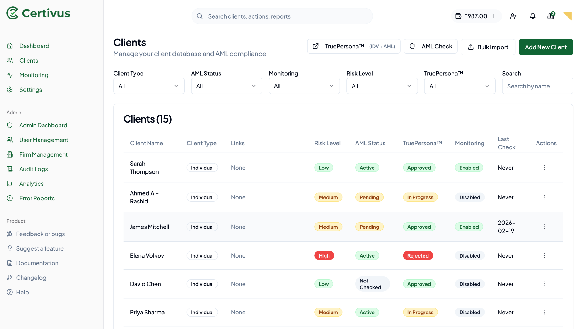Image resolution: width=583 pixels, height=329 pixels.
Task: Click James Mitchell's 2026-02-19 last check
Action: 506,227
